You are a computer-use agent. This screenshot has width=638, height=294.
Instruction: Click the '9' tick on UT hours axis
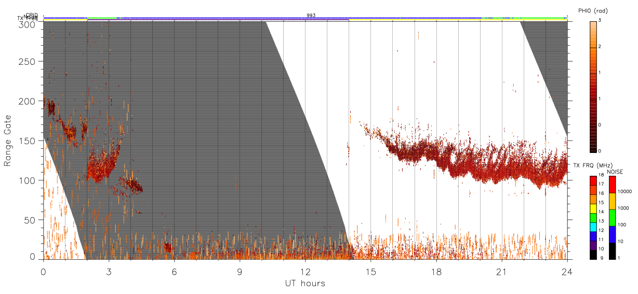(x=240, y=271)
